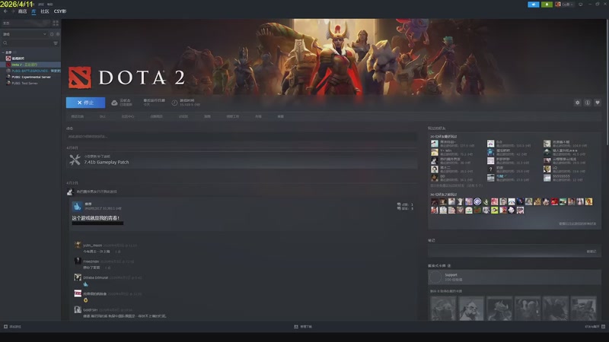Open notifications via green bell button
609x342 pixels.
(x=547, y=5)
